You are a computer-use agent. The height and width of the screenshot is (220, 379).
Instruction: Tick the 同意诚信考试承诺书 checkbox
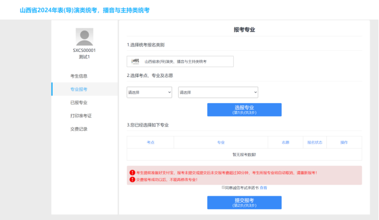(x=223, y=187)
